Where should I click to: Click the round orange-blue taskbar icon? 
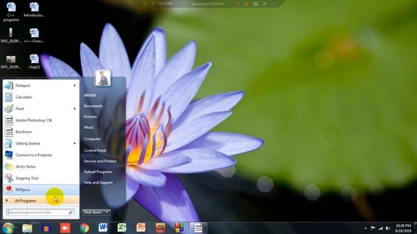[46, 228]
